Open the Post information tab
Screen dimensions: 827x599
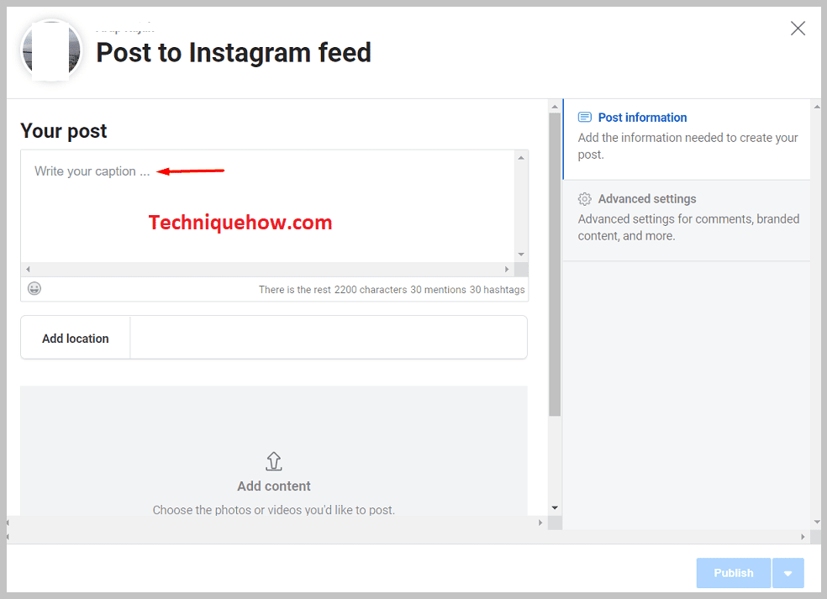pyautogui.click(x=686, y=139)
